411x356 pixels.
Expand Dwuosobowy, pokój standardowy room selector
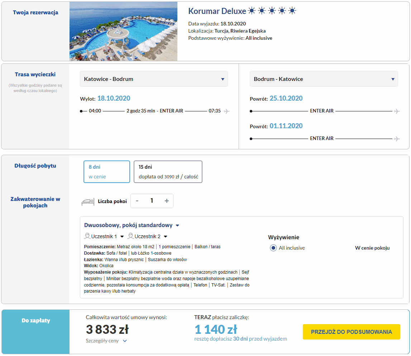click(132, 225)
